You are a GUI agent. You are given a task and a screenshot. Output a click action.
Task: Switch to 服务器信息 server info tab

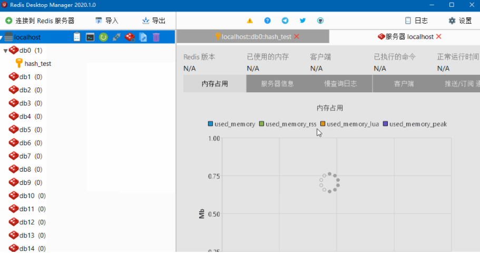(278, 84)
